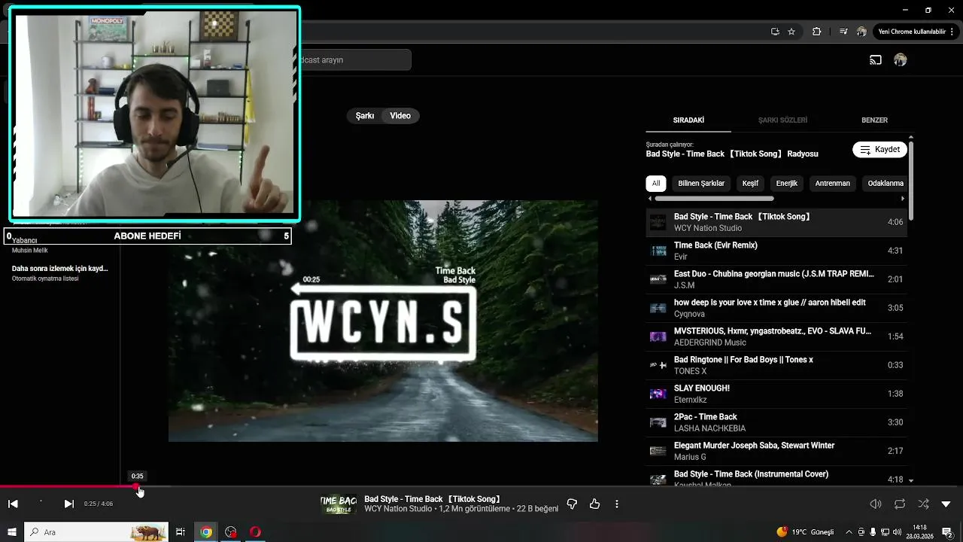The height and width of the screenshot is (542, 963).
Task: Switch to Şarkı mode
Action: (x=365, y=116)
